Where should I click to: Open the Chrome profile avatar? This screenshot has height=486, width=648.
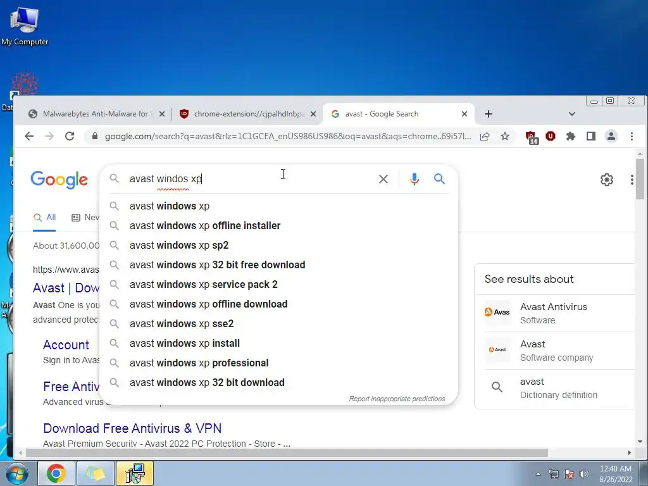click(611, 136)
